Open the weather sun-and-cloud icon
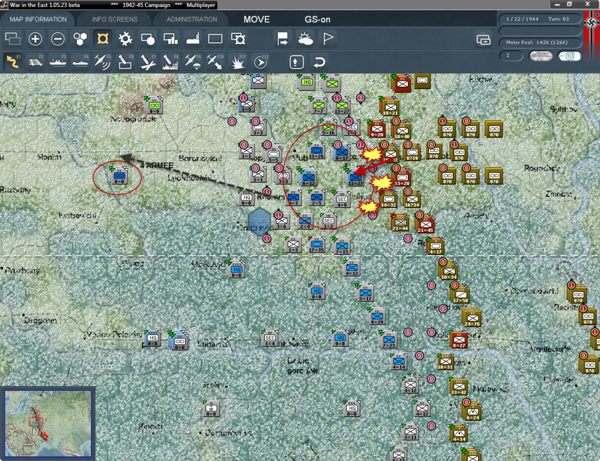600x461 pixels. click(x=305, y=39)
